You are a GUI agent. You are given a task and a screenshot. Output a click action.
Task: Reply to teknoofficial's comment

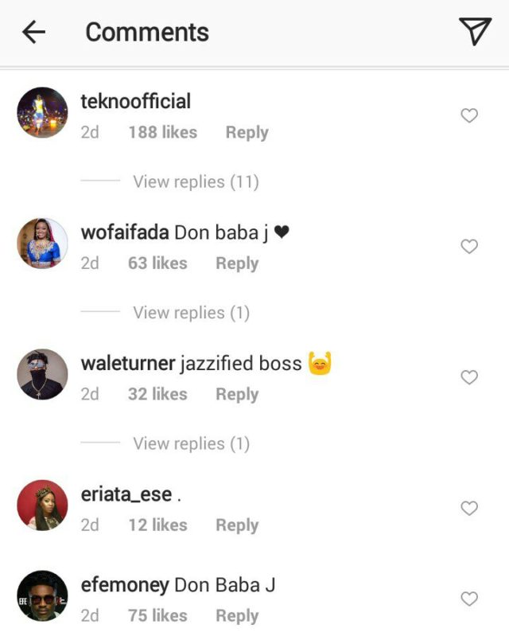pos(247,133)
